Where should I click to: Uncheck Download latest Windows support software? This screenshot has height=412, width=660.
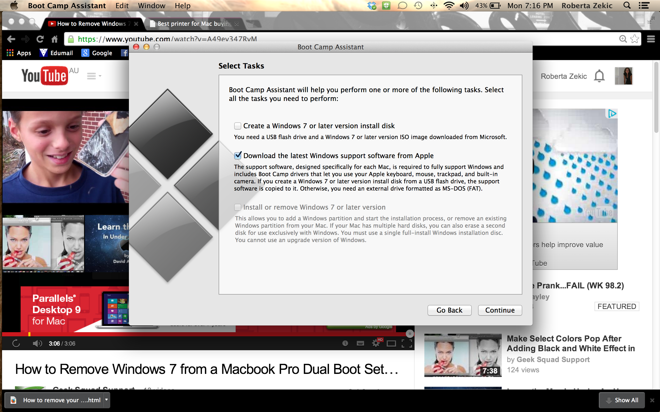click(237, 156)
